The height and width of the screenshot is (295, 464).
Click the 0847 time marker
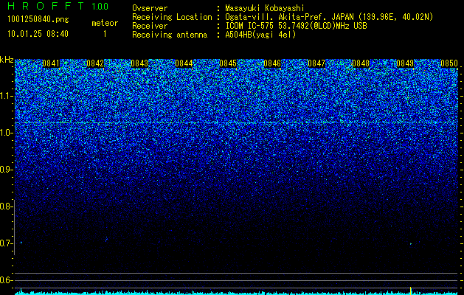click(316, 63)
